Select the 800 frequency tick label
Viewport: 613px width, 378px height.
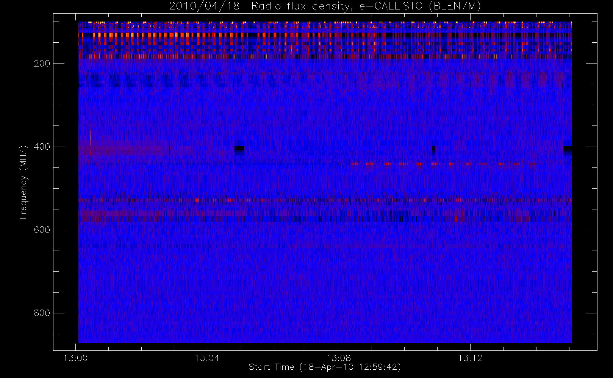point(42,313)
